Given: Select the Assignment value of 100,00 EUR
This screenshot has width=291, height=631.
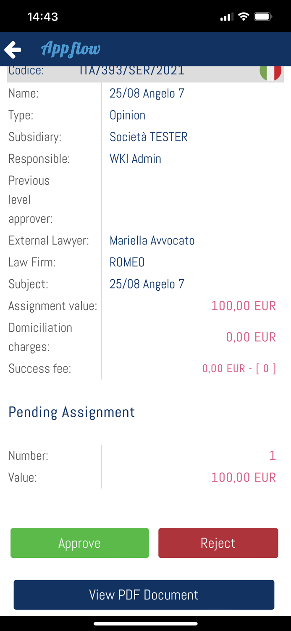Looking at the screenshot, I should pos(244,305).
